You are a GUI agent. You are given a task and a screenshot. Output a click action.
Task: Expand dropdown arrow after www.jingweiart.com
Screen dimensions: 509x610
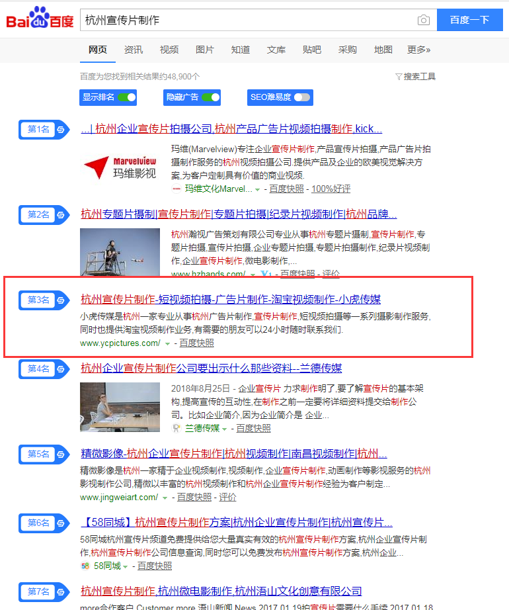(165, 498)
